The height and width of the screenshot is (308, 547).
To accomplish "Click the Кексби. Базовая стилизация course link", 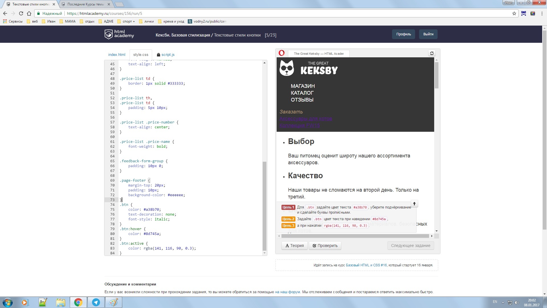I will [x=183, y=35].
